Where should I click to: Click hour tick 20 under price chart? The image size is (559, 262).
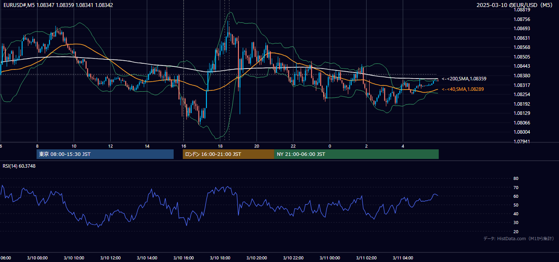[x=257, y=146]
